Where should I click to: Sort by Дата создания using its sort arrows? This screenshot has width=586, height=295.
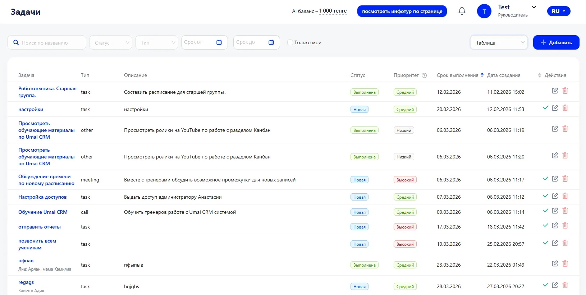[x=539, y=75]
